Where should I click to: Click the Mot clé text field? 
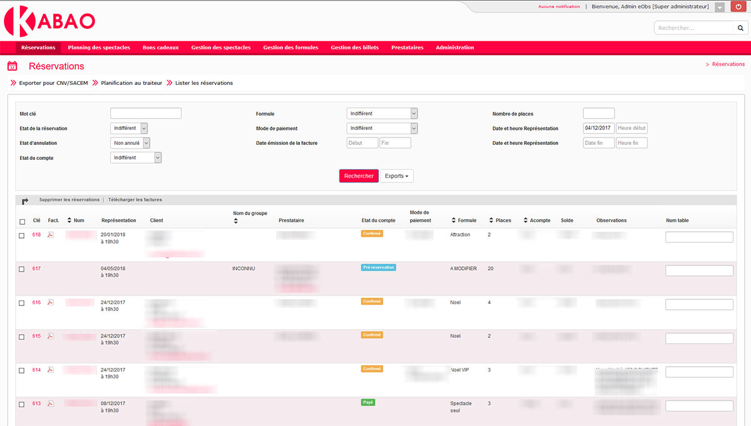pyautogui.click(x=145, y=114)
